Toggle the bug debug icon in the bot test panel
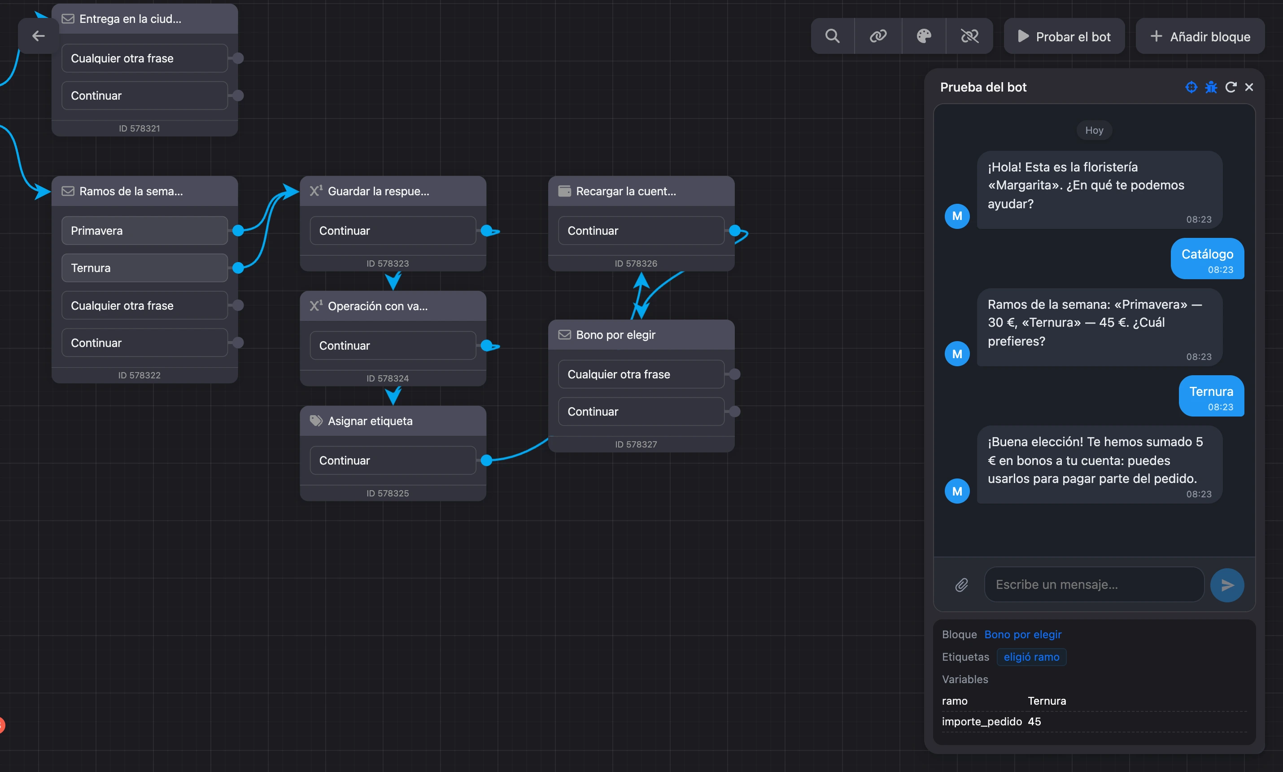 [x=1211, y=87]
